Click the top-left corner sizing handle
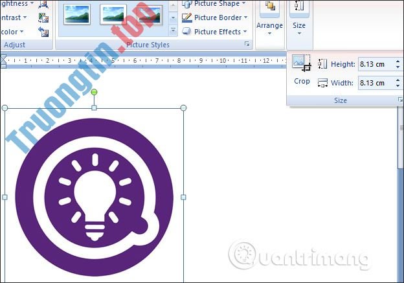404x283 pixels. [x=5, y=108]
